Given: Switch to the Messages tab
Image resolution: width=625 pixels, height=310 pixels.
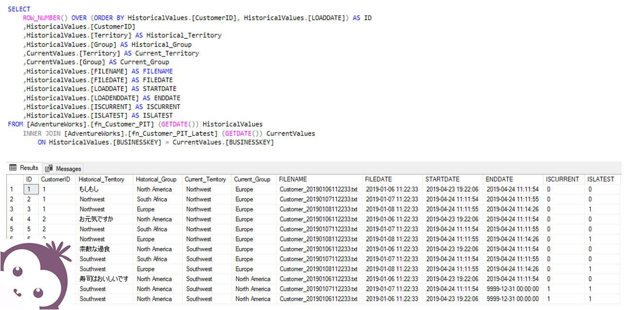Looking at the screenshot, I should click(63, 168).
